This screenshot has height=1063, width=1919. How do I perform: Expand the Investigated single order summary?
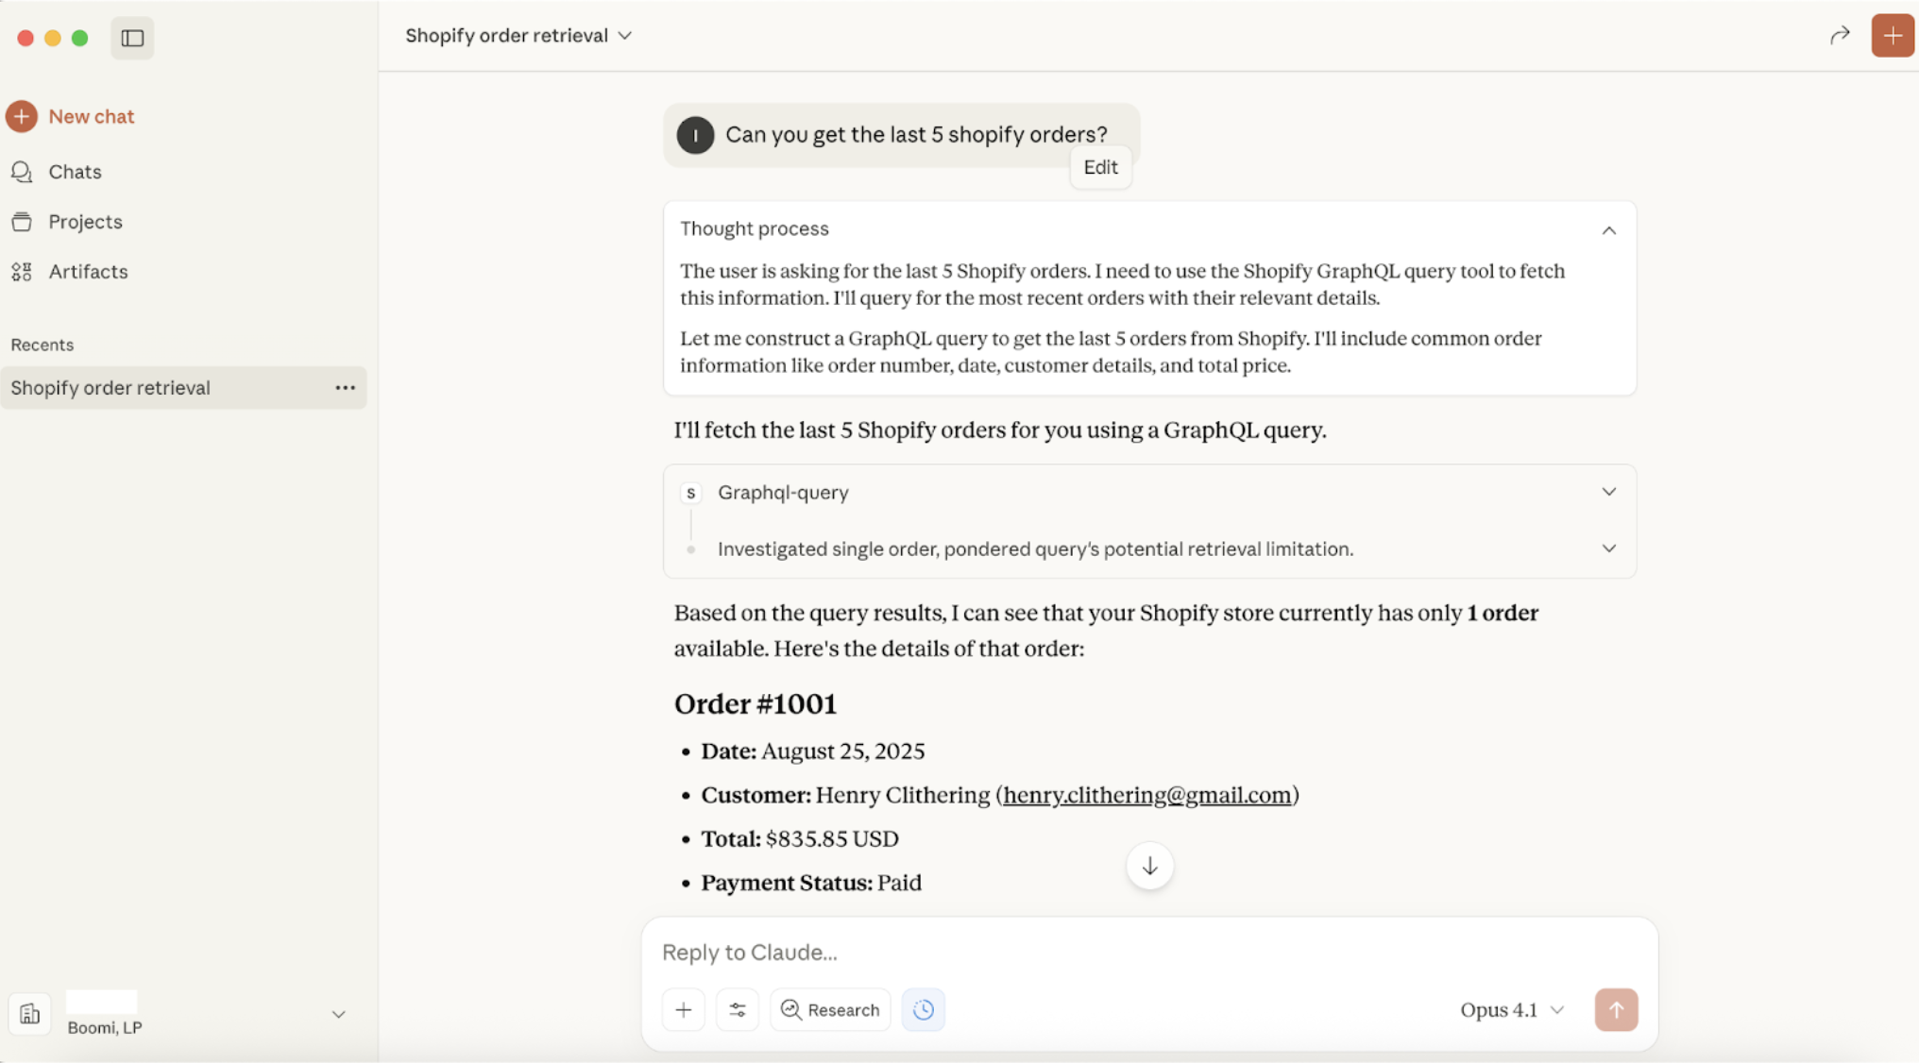pyautogui.click(x=1608, y=548)
